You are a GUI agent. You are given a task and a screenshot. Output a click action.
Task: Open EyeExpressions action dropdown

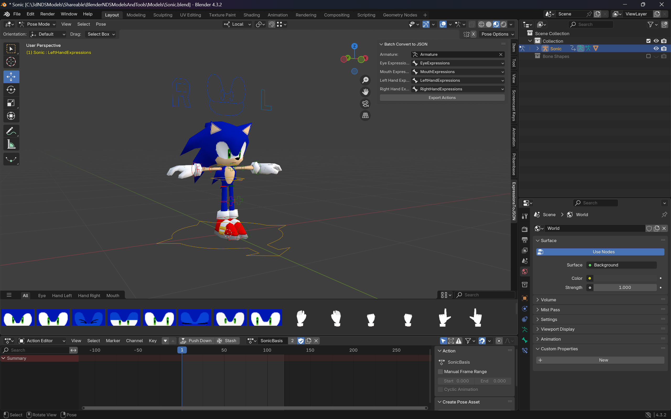tap(458, 63)
